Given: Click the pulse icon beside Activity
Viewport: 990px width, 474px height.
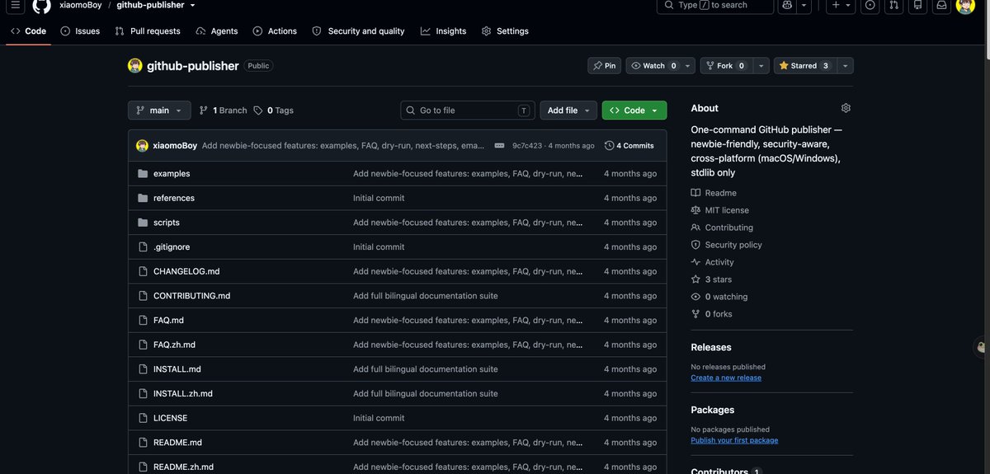Looking at the screenshot, I should tap(695, 262).
